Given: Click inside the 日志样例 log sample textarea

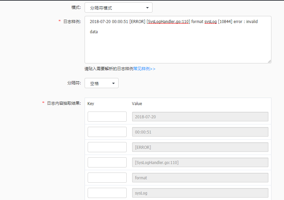Looking at the screenshot, I should [178, 40].
